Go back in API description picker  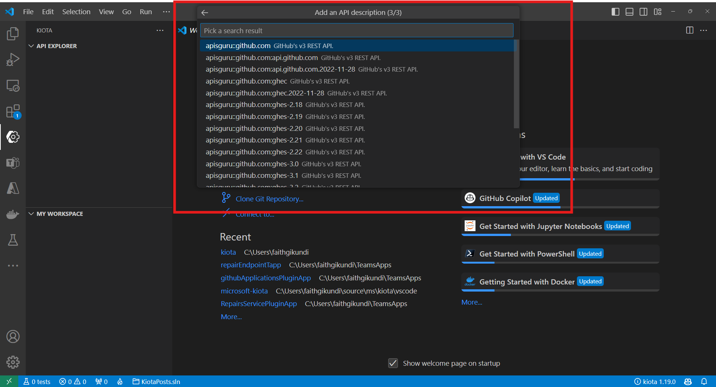click(205, 13)
